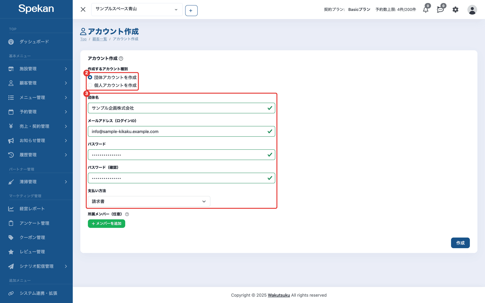Expand the 予約管理 submenu chevron

(x=66, y=112)
